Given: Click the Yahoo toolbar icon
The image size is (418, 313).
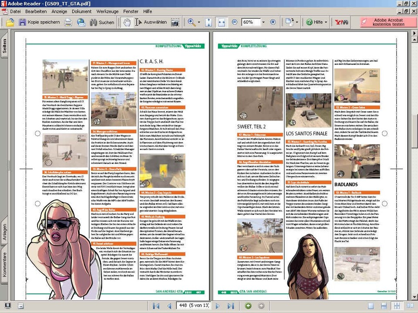Looking at the screenshot, I should 341,22.
